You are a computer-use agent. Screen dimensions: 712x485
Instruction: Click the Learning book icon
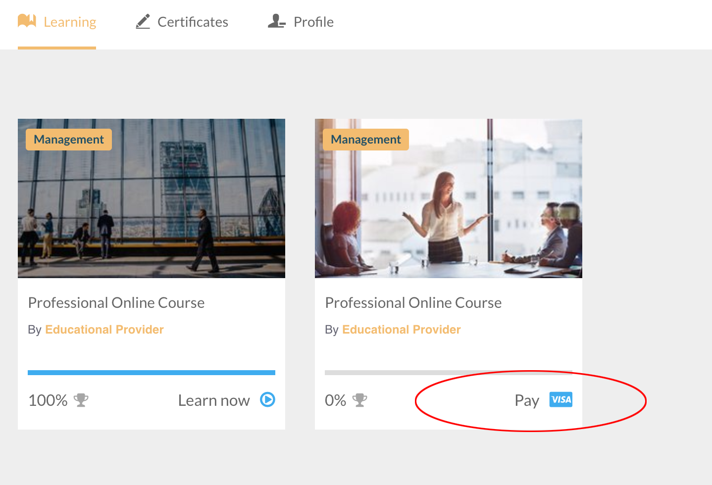(x=27, y=21)
